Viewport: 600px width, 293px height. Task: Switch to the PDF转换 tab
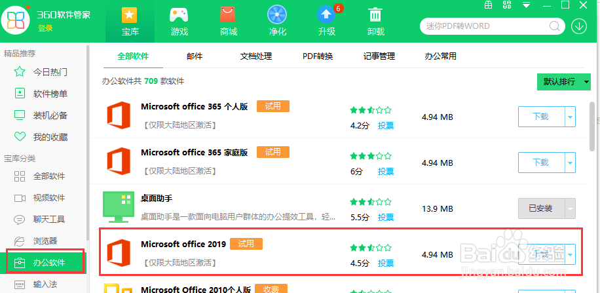click(318, 56)
